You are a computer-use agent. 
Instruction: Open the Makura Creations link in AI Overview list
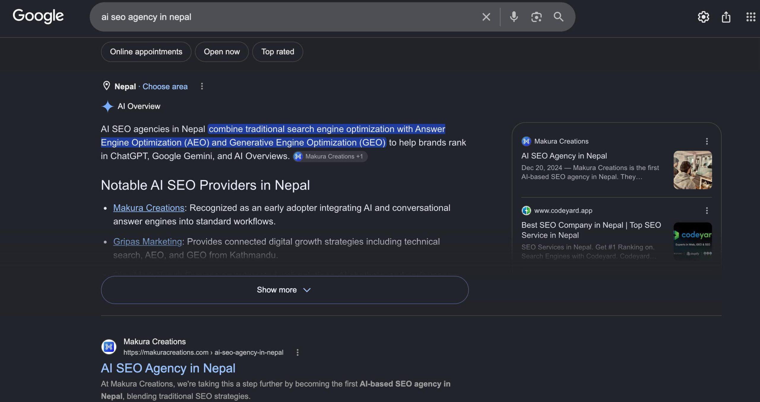tap(149, 208)
